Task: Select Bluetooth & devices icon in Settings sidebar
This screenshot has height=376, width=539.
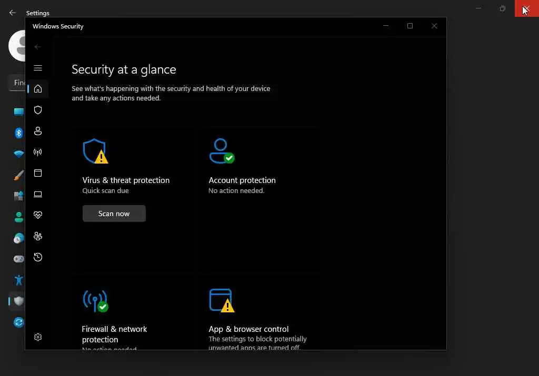Action: point(19,133)
